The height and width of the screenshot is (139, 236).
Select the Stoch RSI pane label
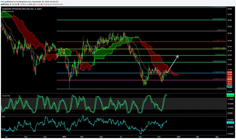pos(6,96)
